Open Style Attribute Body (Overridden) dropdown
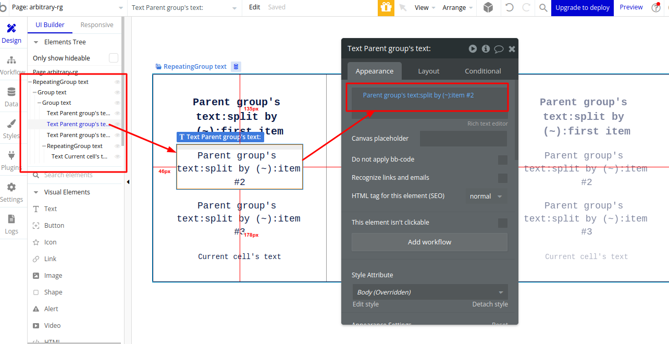Screen dimensions: 669x344 430,292
